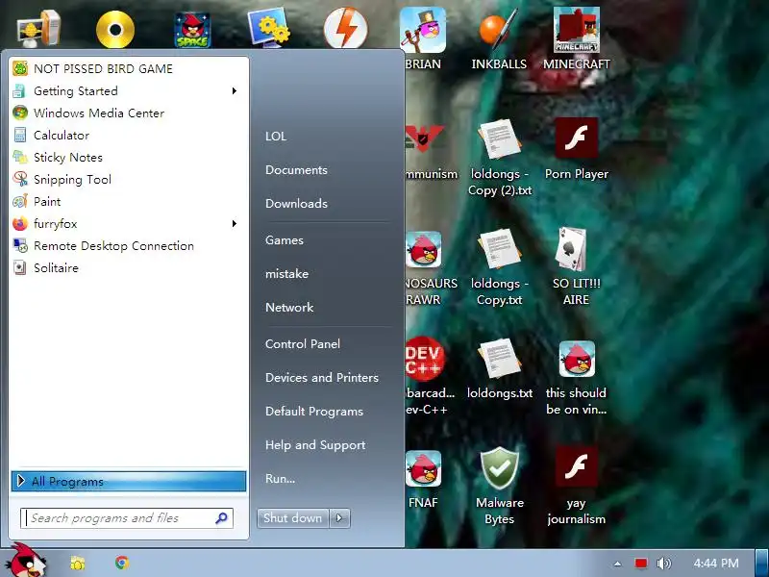Open Network from the start menu
Image resolution: width=769 pixels, height=577 pixels.
[289, 308]
